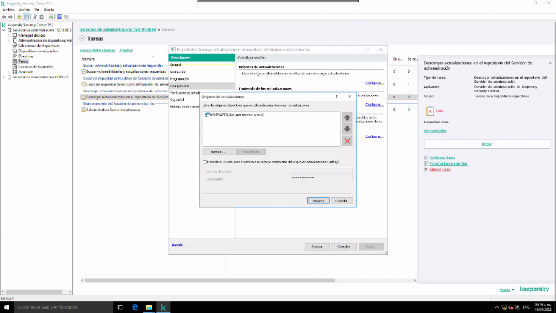Click the Iniciar button in task panel

pyautogui.click(x=487, y=145)
